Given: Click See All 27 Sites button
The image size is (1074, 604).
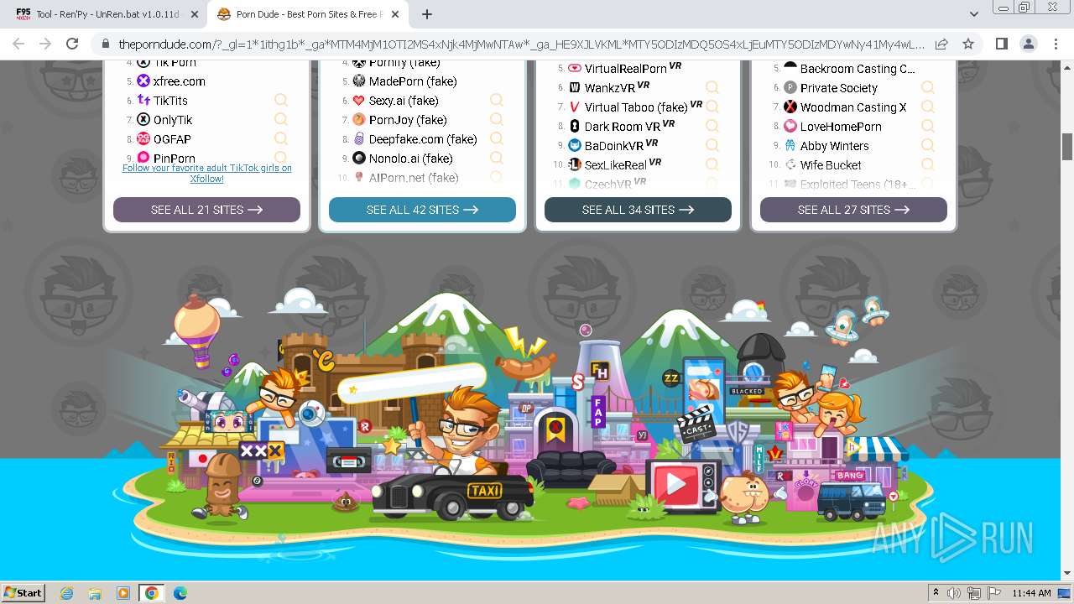Looking at the screenshot, I should click(x=853, y=210).
